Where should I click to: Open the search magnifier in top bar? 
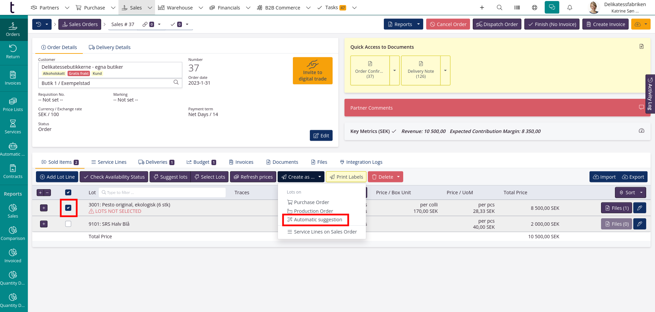click(499, 7)
